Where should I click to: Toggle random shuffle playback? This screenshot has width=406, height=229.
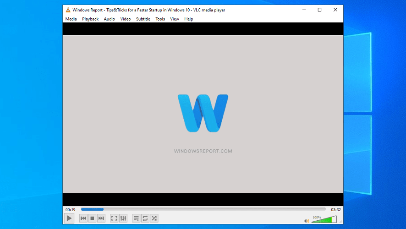(154, 218)
